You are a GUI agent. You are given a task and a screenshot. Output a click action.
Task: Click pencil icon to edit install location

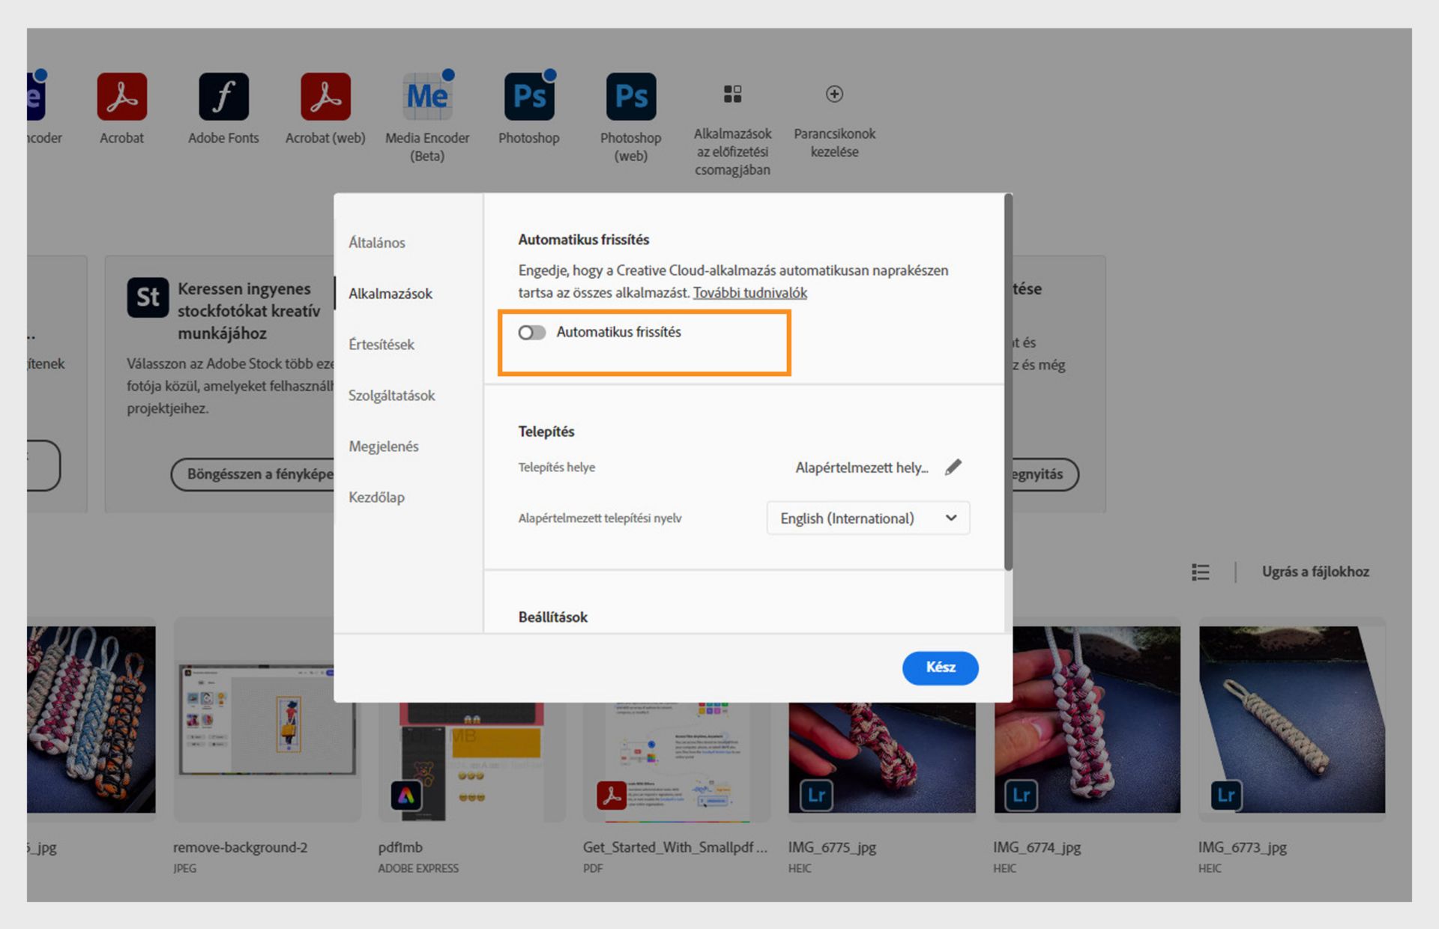(953, 467)
